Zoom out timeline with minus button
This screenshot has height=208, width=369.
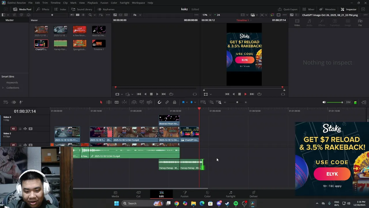click(225, 102)
